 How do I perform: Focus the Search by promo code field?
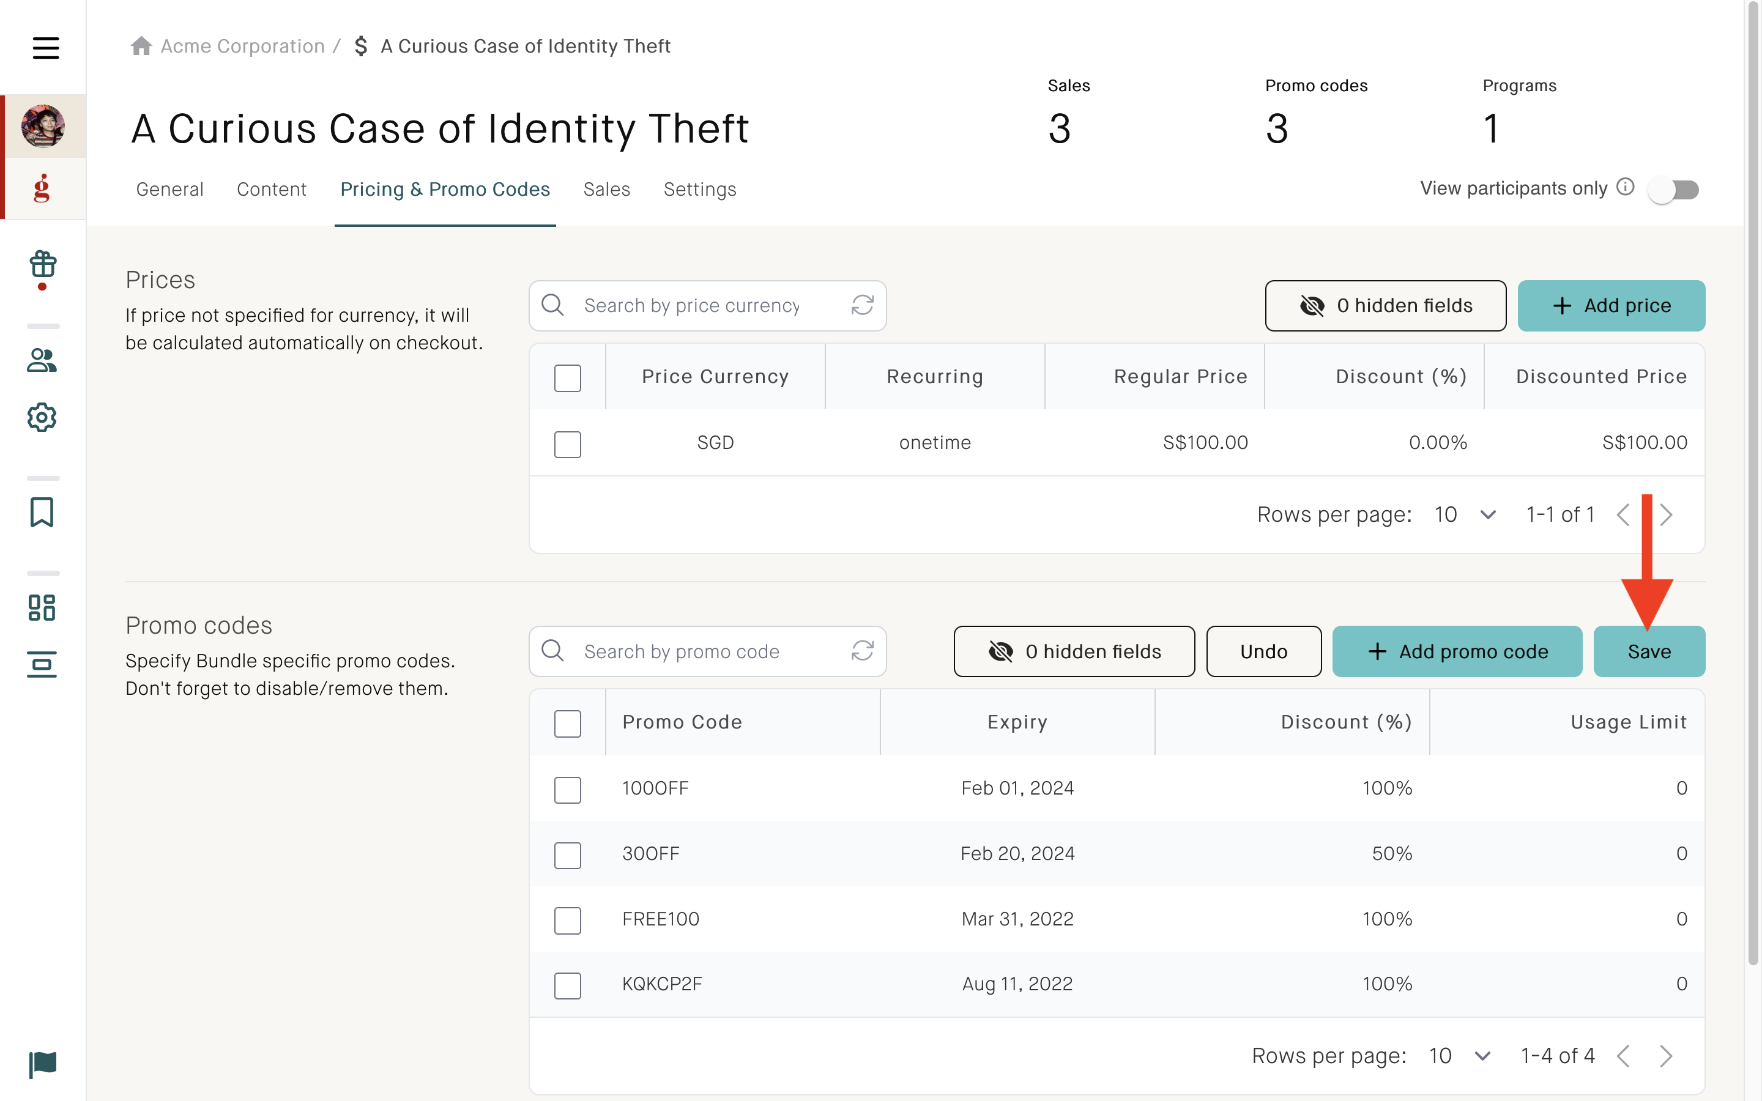click(708, 651)
